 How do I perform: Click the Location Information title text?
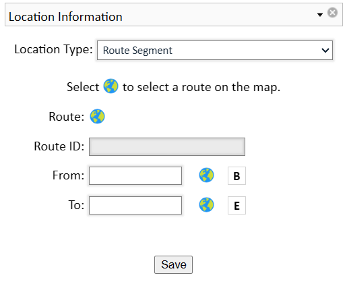(65, 17)
